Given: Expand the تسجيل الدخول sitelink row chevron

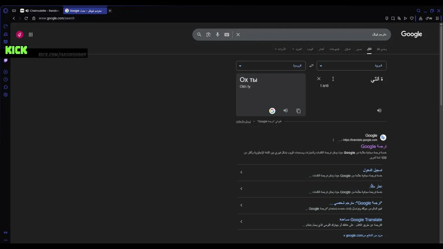Looking at the screenshot, I should [x=241, y=172].
